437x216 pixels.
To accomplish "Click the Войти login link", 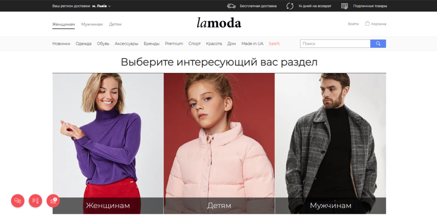I will point(353,24).
